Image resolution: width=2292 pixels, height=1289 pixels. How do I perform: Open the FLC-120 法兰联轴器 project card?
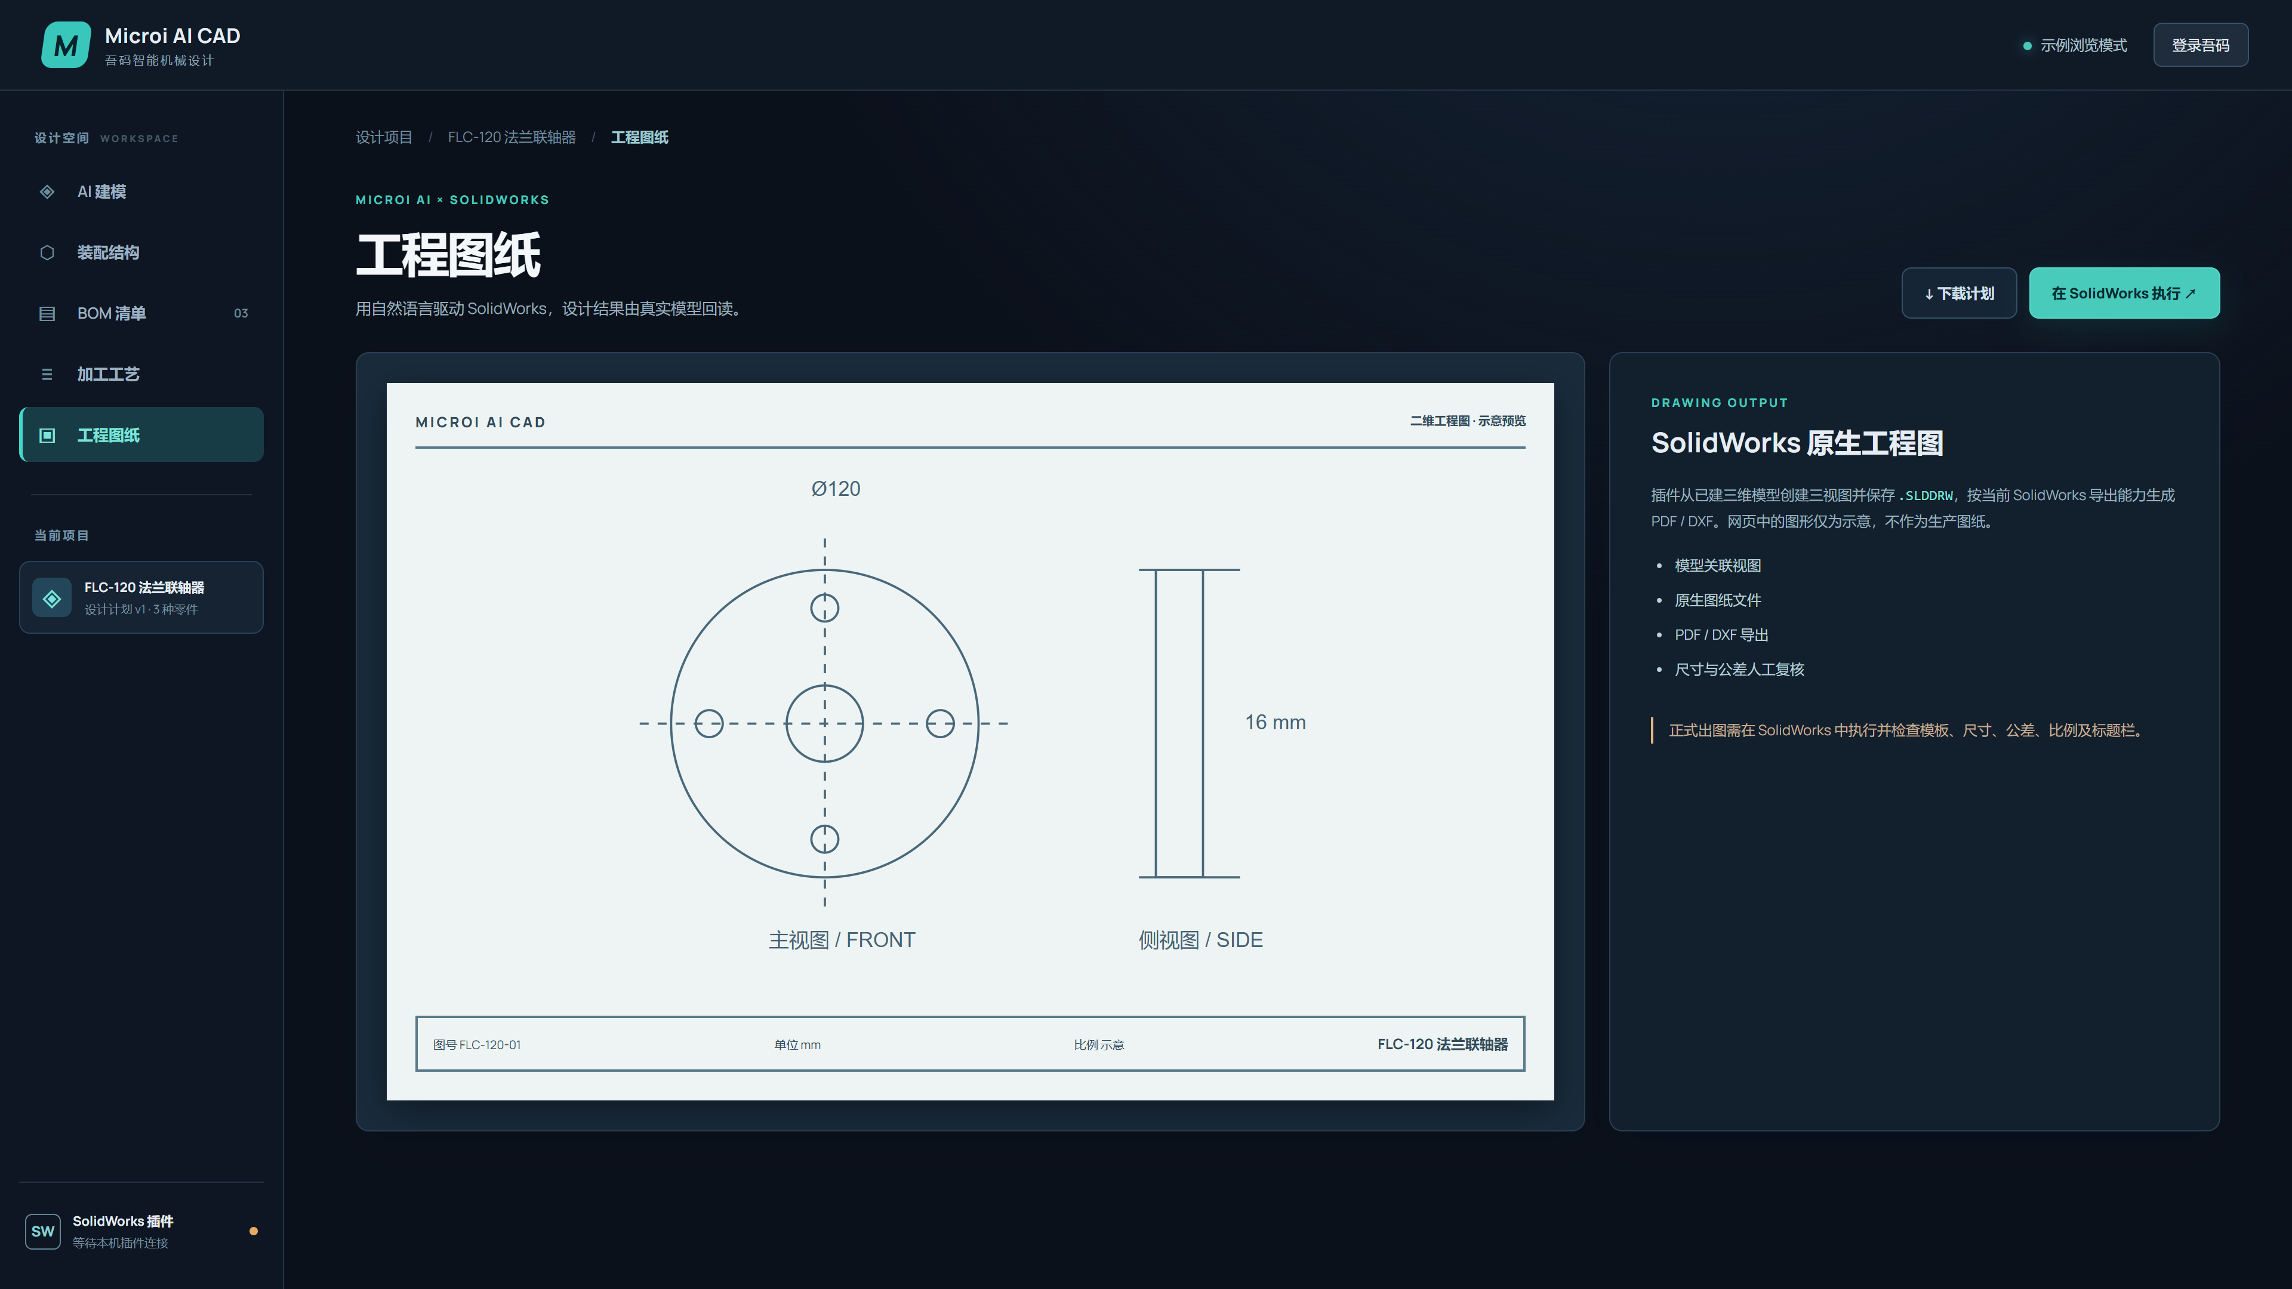[141, 597]
